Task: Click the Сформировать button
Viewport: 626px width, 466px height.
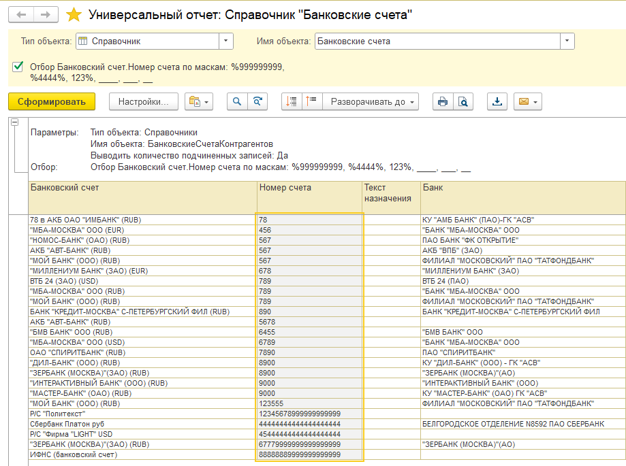Action: pos(52,101)
